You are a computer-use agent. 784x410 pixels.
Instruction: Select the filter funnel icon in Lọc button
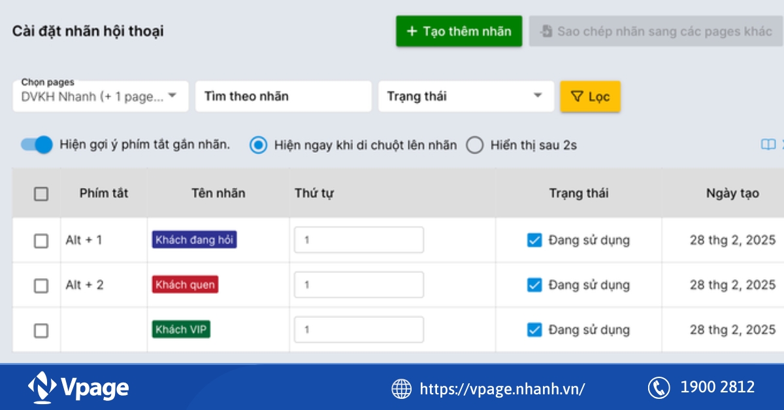pos(578,96)
